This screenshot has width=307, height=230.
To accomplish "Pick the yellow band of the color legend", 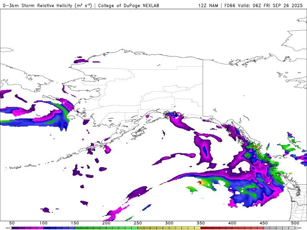I will click(x=169, y=228).
